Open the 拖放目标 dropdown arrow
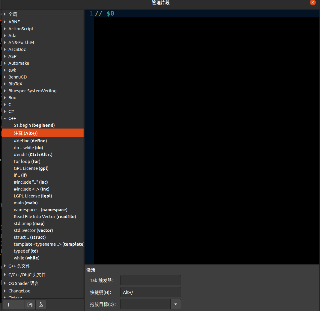The height and width of the screenshot is (311, 320). pyautogui.click(x=176, y=304)
